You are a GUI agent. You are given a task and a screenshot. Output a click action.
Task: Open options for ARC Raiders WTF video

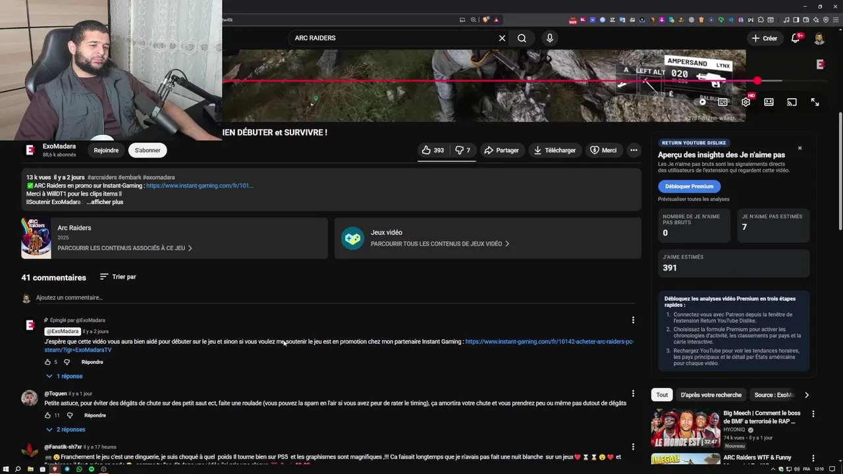point(813,458)
